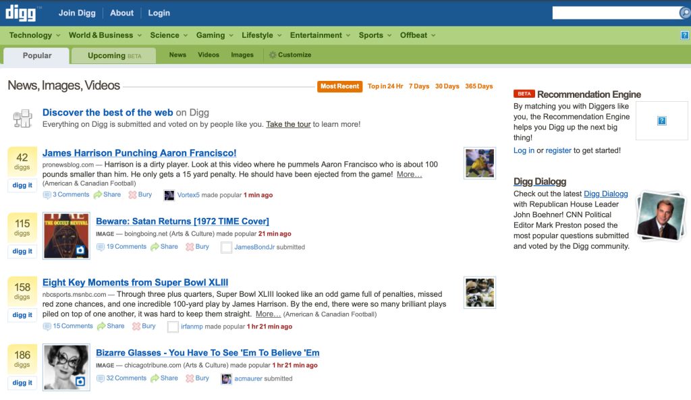Click Vortex5 user avatar icon
The image size is (691, 400).
click(169, 195)
